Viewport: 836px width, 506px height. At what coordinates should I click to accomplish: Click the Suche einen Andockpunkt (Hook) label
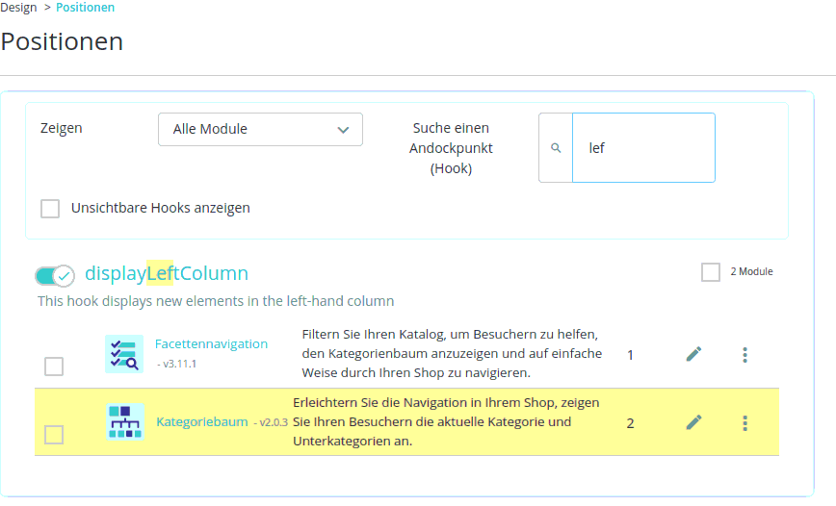pos(451,148)
